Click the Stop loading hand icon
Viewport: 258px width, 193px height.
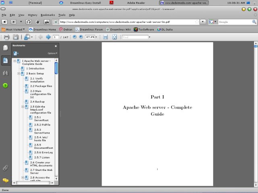pos(37,22)
